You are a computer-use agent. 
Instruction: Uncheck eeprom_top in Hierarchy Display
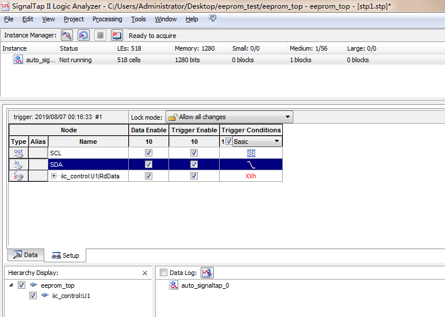[x=22, y=285]
